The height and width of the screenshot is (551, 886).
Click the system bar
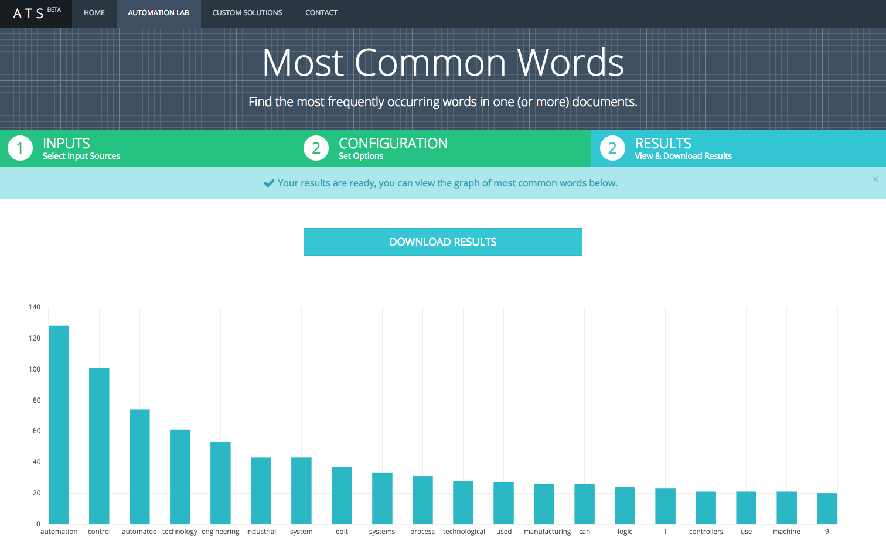301,491
